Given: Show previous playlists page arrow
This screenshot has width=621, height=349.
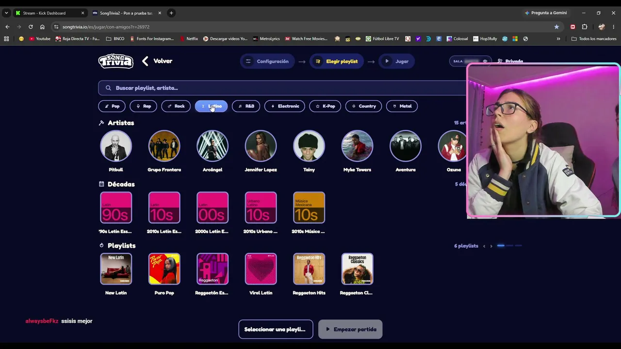Looking at the screenshot, I should pos(484,246).
